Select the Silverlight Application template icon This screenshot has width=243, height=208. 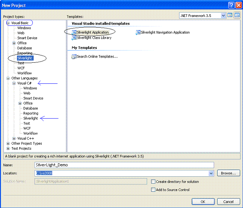coord(74,32)
